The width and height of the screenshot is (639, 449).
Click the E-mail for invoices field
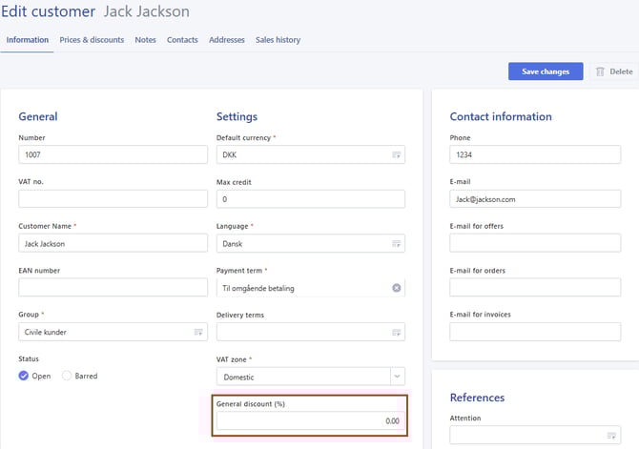click(535, 332)
